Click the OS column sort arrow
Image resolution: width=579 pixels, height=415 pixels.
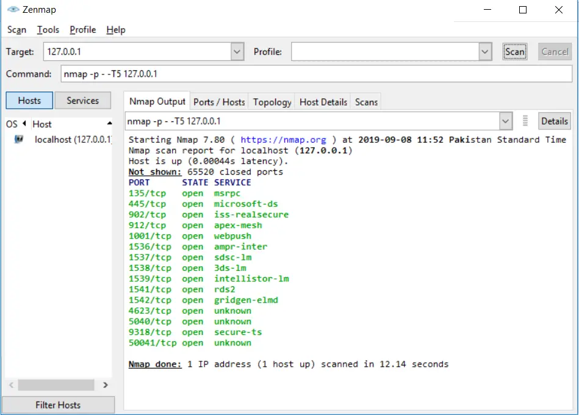click(24, 123)
